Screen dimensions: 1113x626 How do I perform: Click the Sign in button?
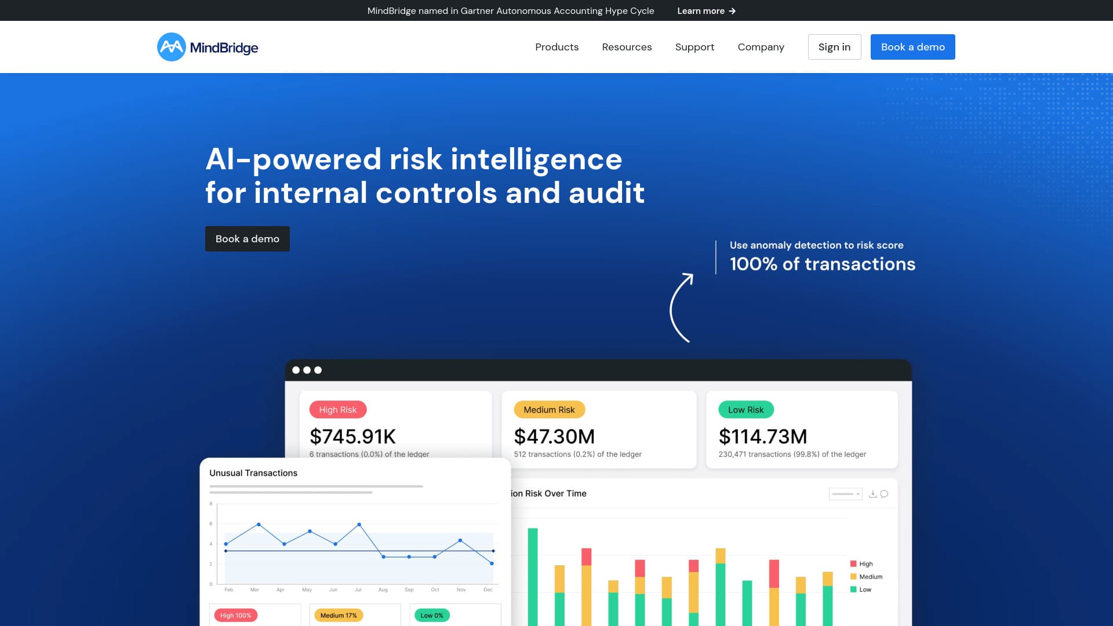tap(835, 47)
